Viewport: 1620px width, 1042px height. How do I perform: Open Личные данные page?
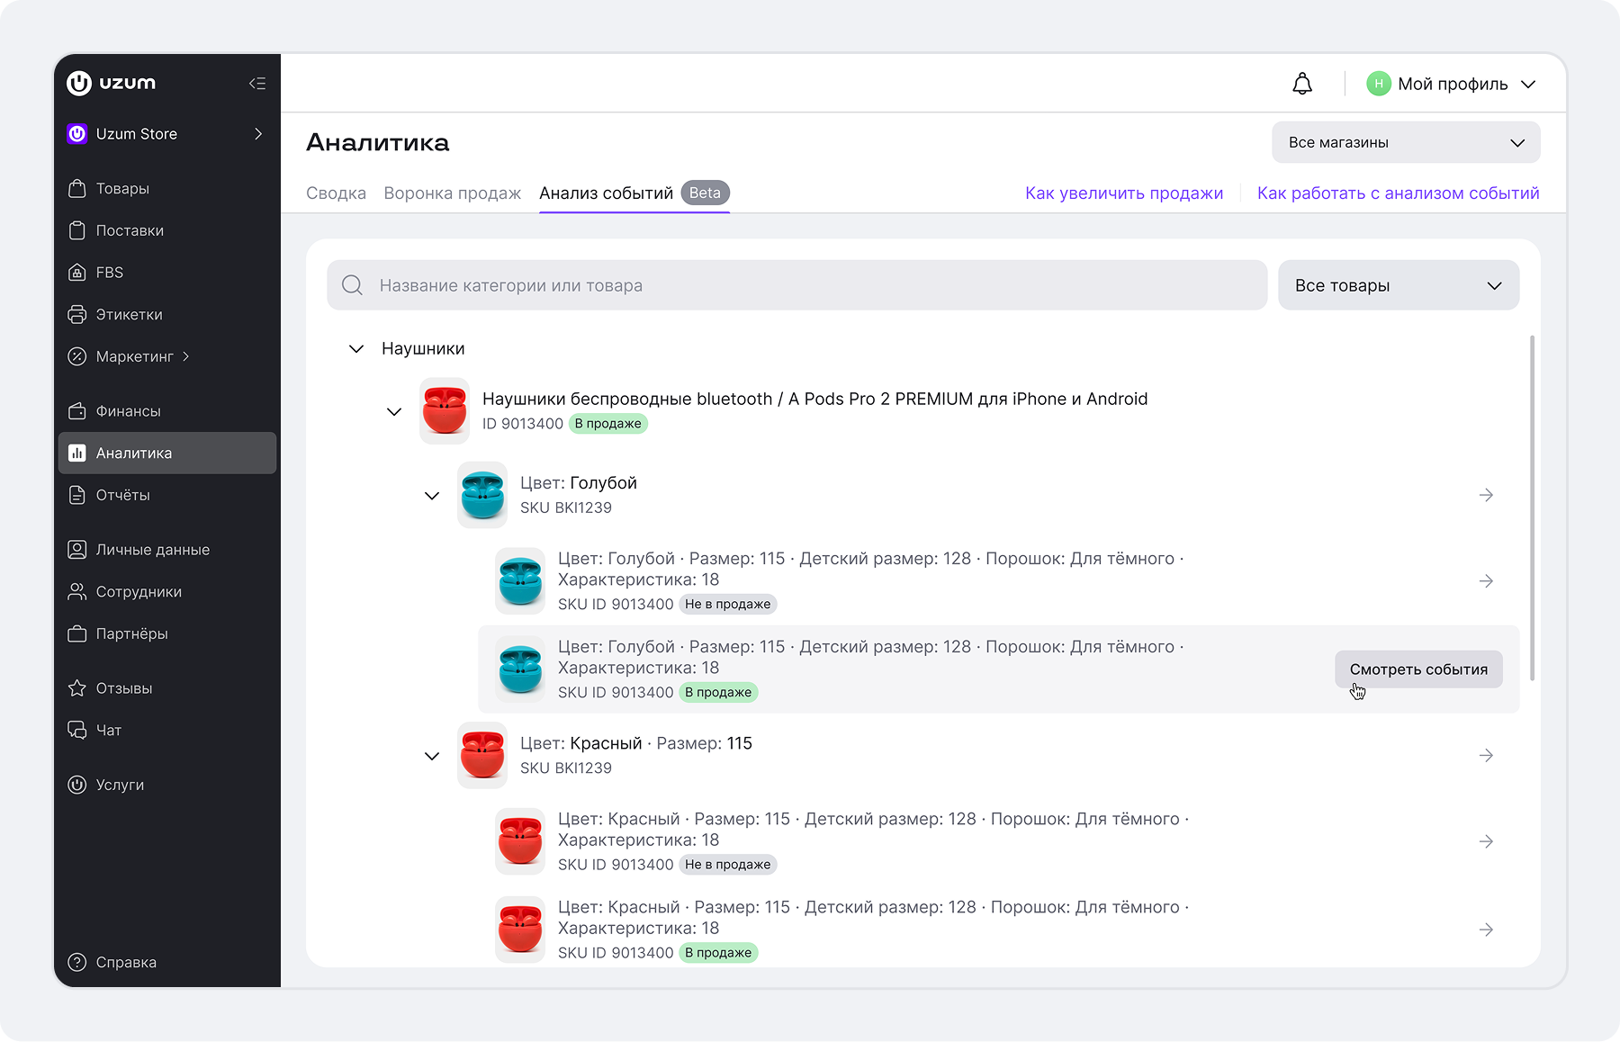click(167, 549)
